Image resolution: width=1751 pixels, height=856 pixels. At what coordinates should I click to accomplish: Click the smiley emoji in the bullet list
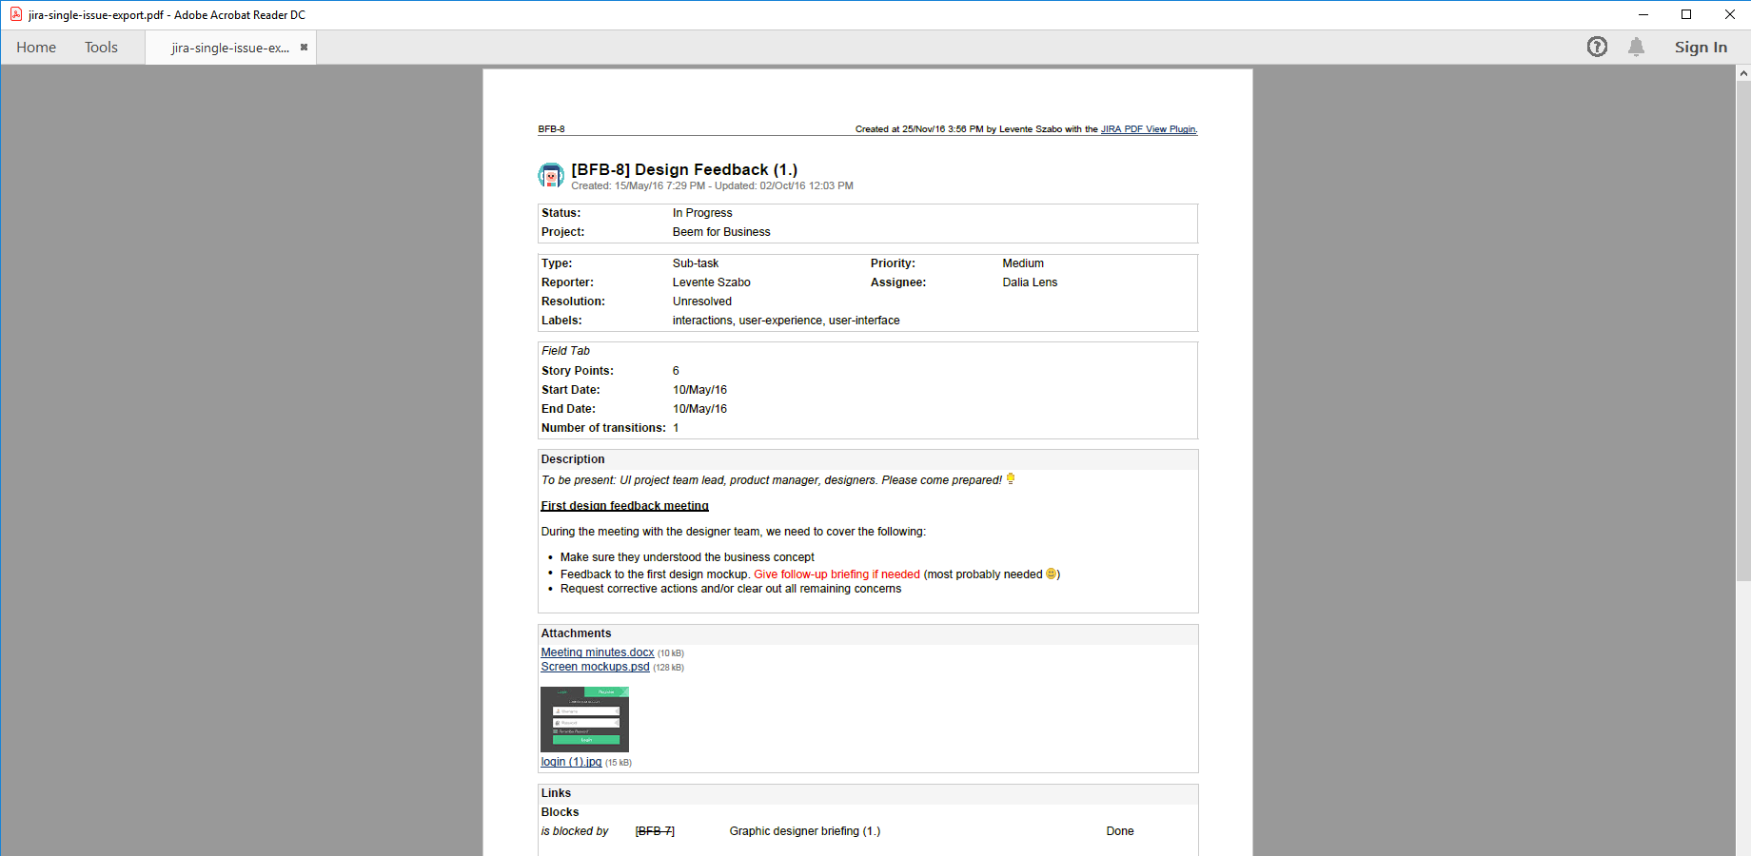[x=1051, y=574]
